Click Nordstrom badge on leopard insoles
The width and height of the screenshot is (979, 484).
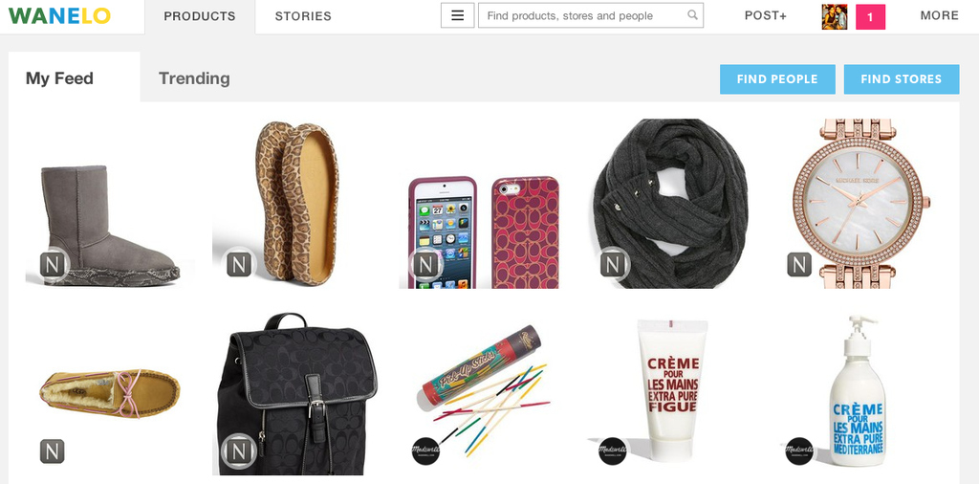pos(238,264)
